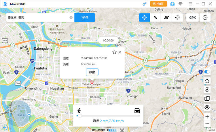The image size is (216, 132).
Task: Open the history records clock icon
Action: click(205, 18)
